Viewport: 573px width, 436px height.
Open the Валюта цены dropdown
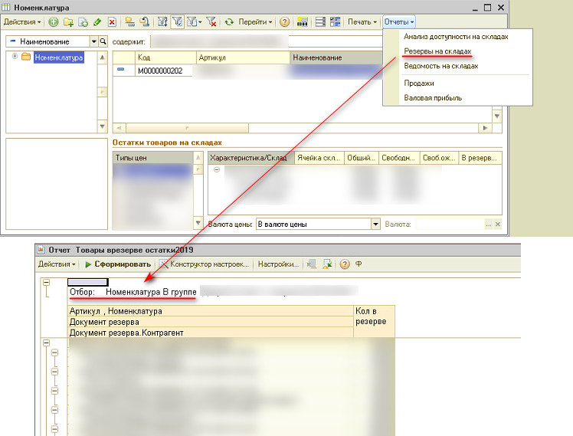[x=375, y=225]
